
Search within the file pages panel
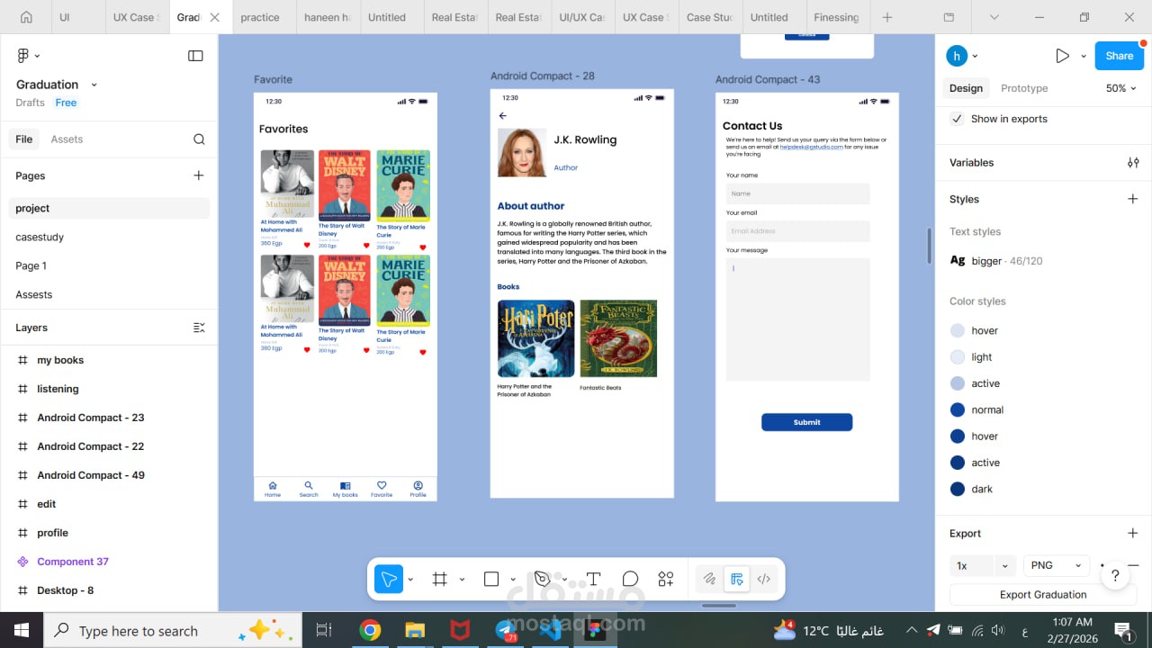tap(199, 139)
